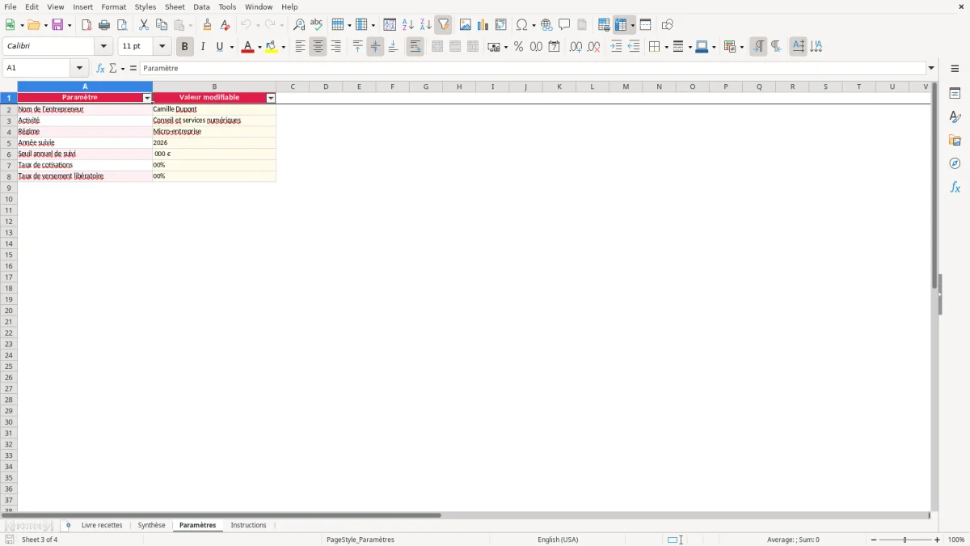The height and width of the screenshot is (546, 970).
Task: Apply the red font color
Action: coord(247,47)
